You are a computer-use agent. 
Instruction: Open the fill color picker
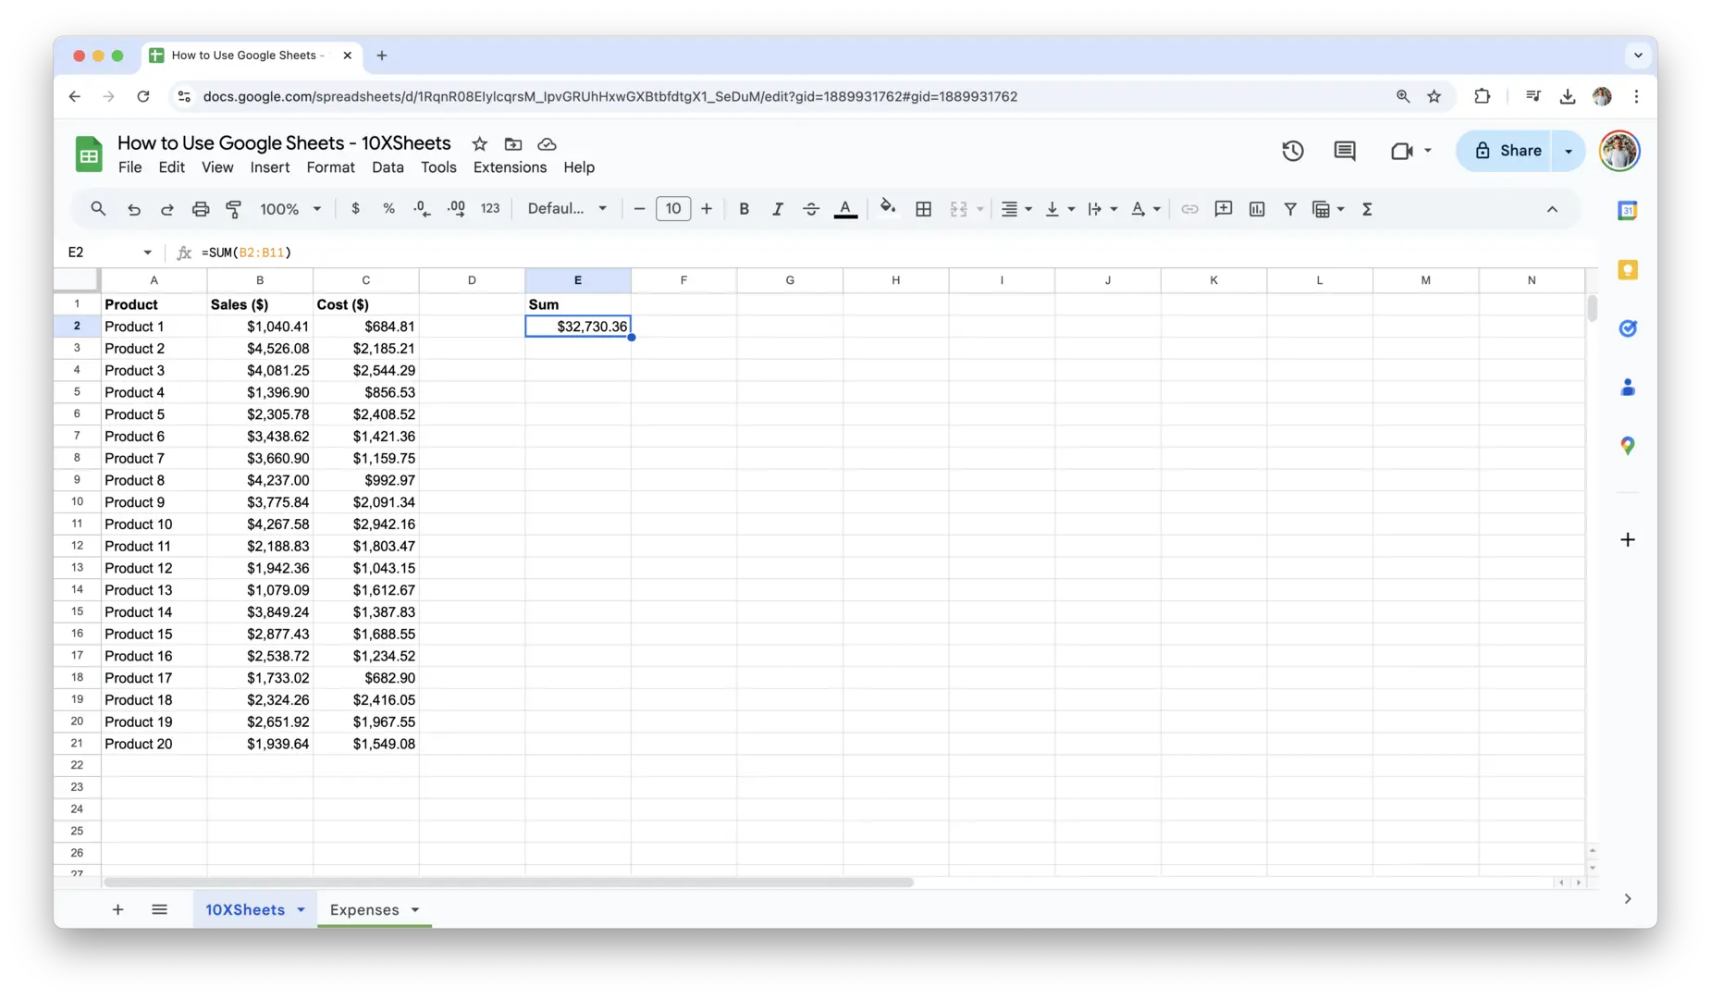[888, 208]
